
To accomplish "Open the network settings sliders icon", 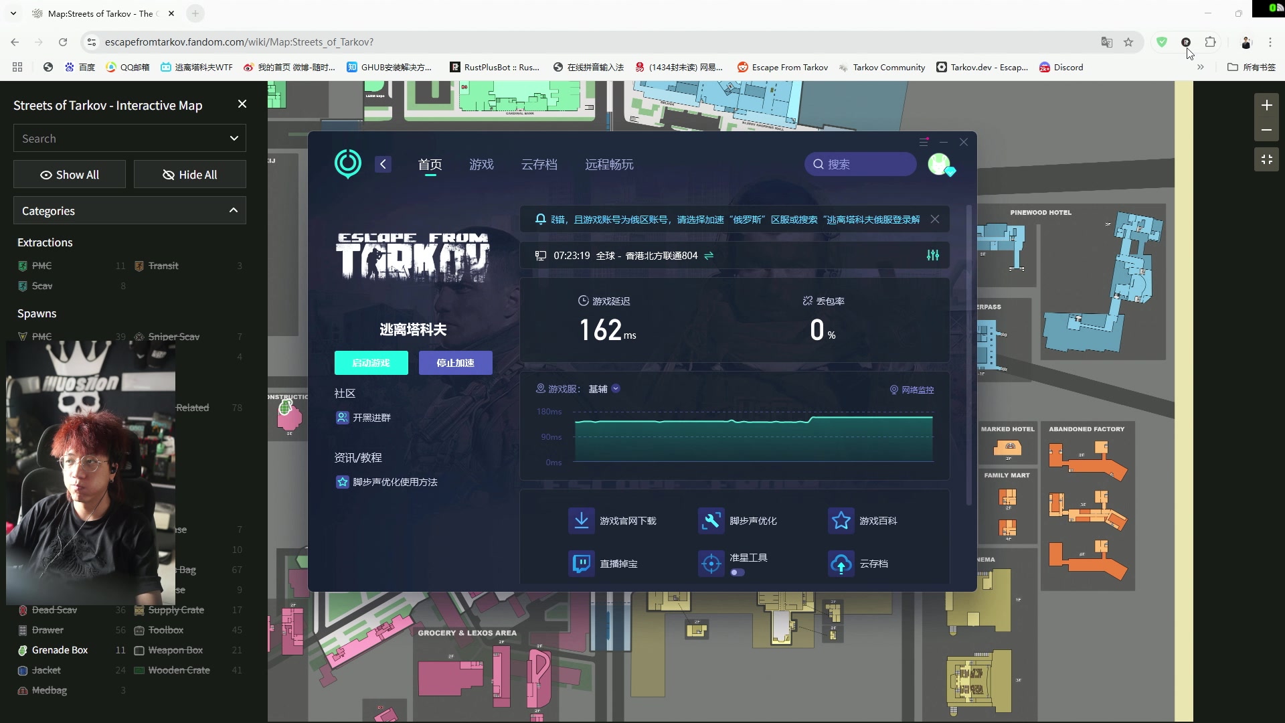I will tap(933, 255).
